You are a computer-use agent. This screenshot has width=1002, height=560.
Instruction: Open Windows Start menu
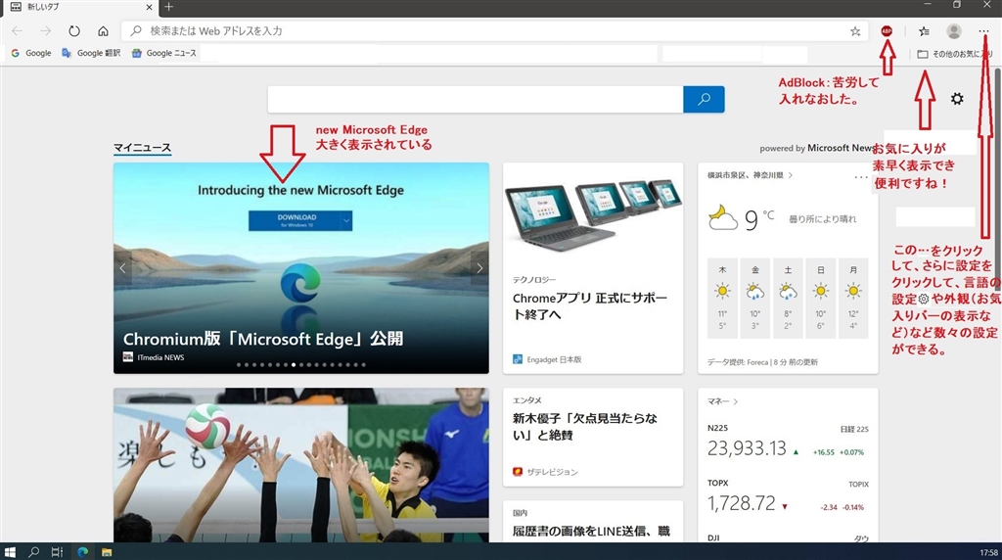coord(10,552)
